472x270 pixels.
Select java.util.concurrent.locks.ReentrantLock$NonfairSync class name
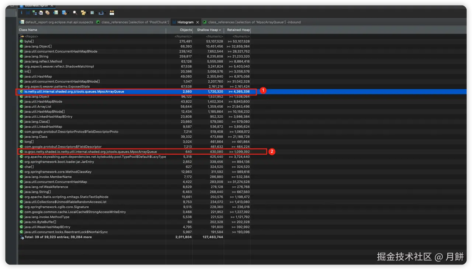tap(66, 232)
